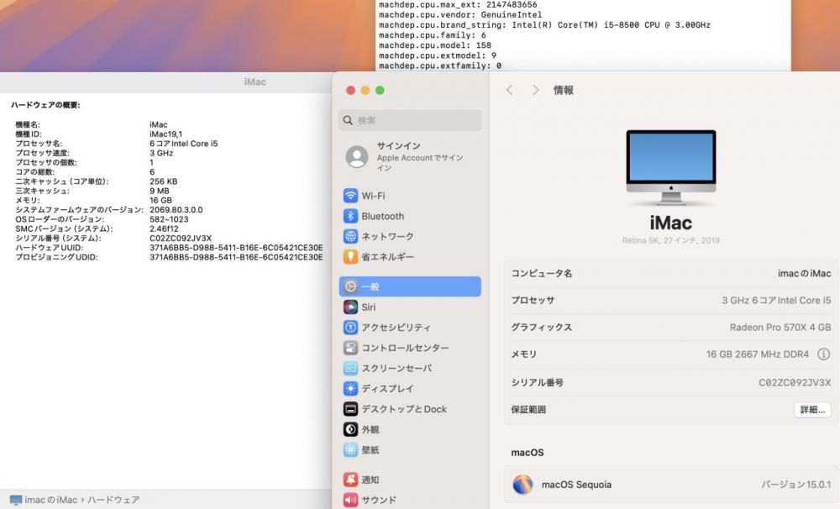
Task: Select the Wi-Fi sidebar label
Action: click(x=374, y=196)
